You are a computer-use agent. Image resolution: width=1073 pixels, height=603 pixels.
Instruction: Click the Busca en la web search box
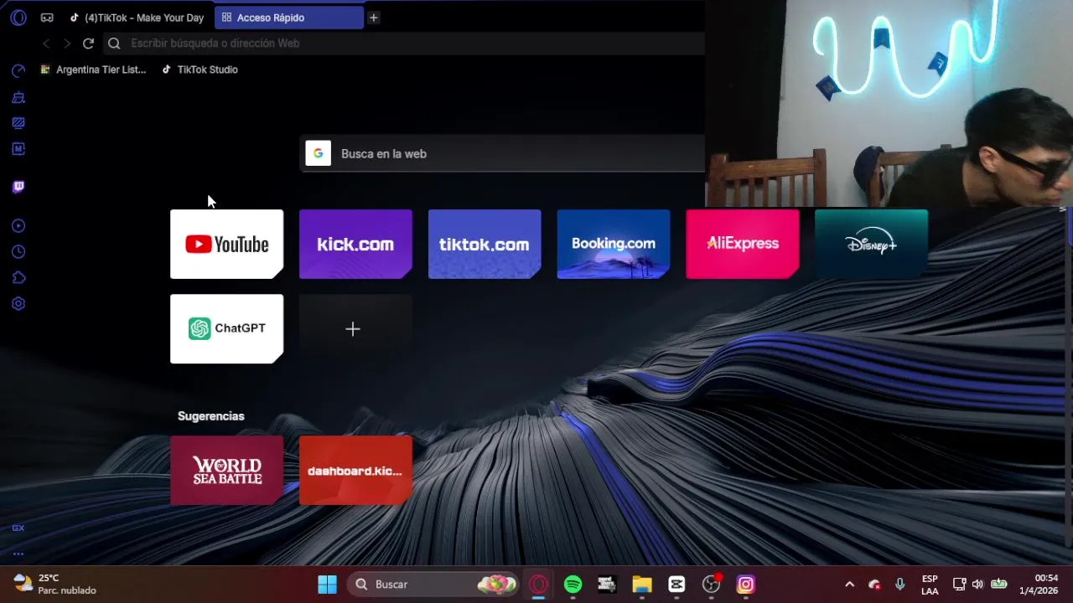(x=502, y=154)
